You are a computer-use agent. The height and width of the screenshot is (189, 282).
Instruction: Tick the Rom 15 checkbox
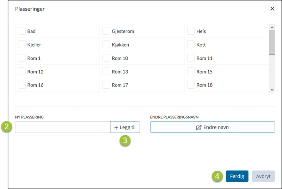pos(191,71)
